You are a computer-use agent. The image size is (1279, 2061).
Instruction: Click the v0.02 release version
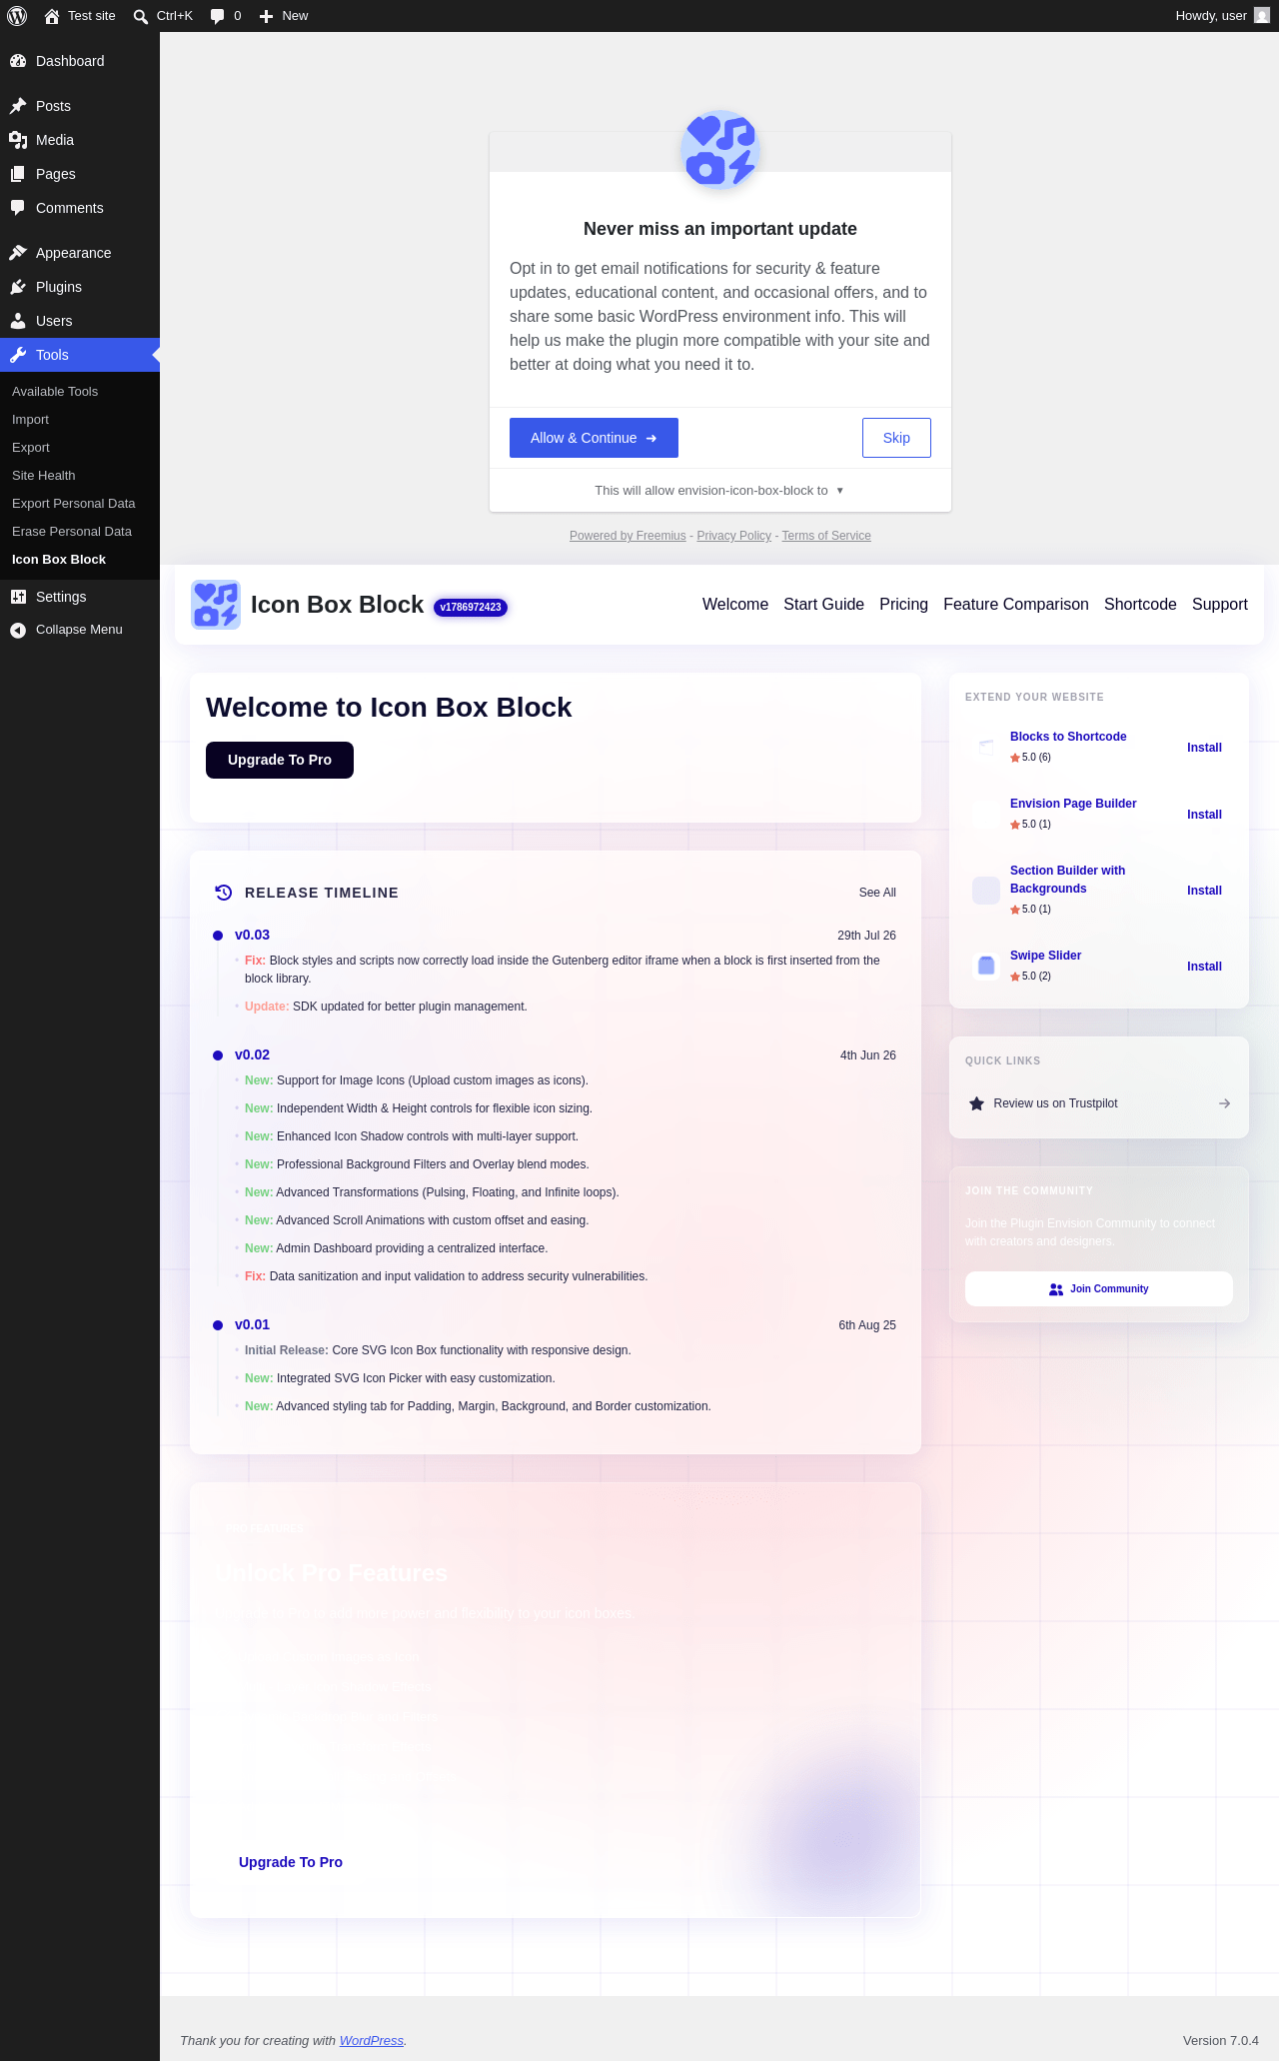tap(252, 1055)
